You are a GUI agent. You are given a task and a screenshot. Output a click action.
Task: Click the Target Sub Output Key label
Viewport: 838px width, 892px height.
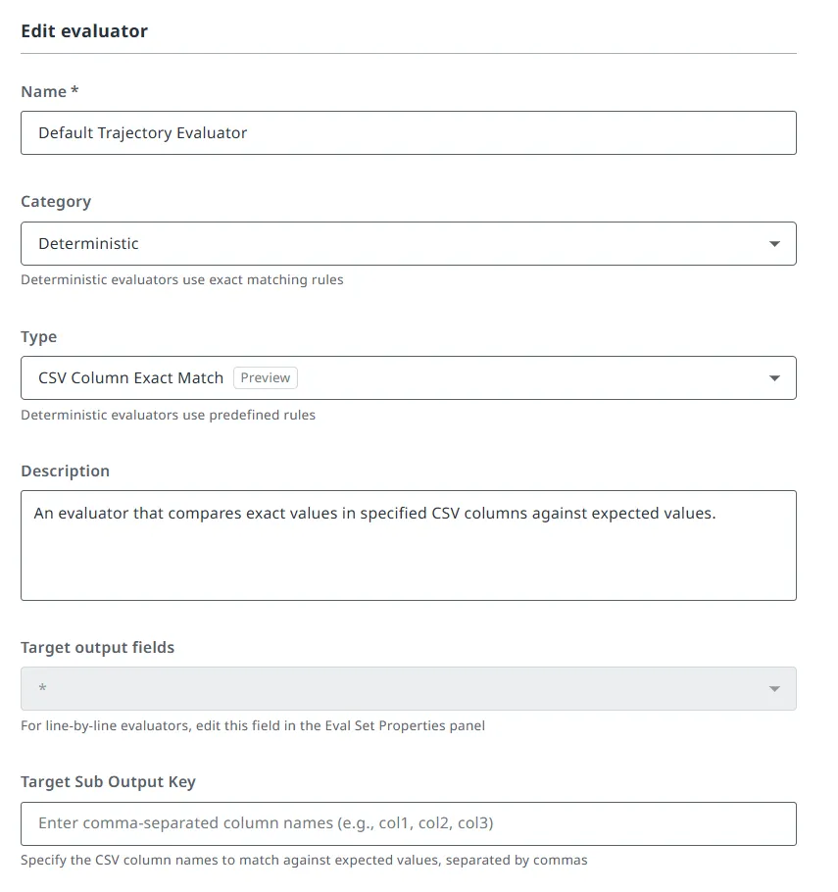point(108,781)
